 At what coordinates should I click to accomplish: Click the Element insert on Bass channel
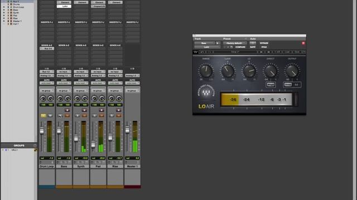tap(64, 2)
